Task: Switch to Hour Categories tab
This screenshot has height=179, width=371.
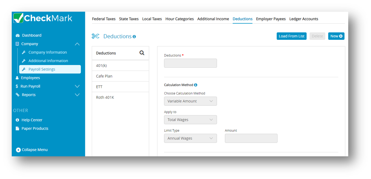Action: click(x=179, y=19)
